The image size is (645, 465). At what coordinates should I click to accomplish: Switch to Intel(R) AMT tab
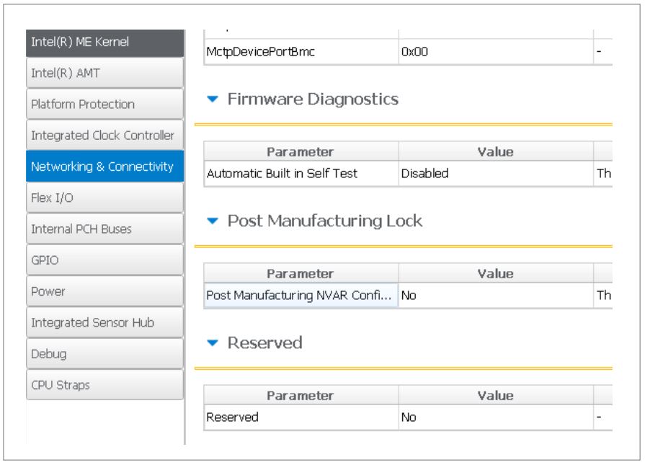(x=104, y=73)
